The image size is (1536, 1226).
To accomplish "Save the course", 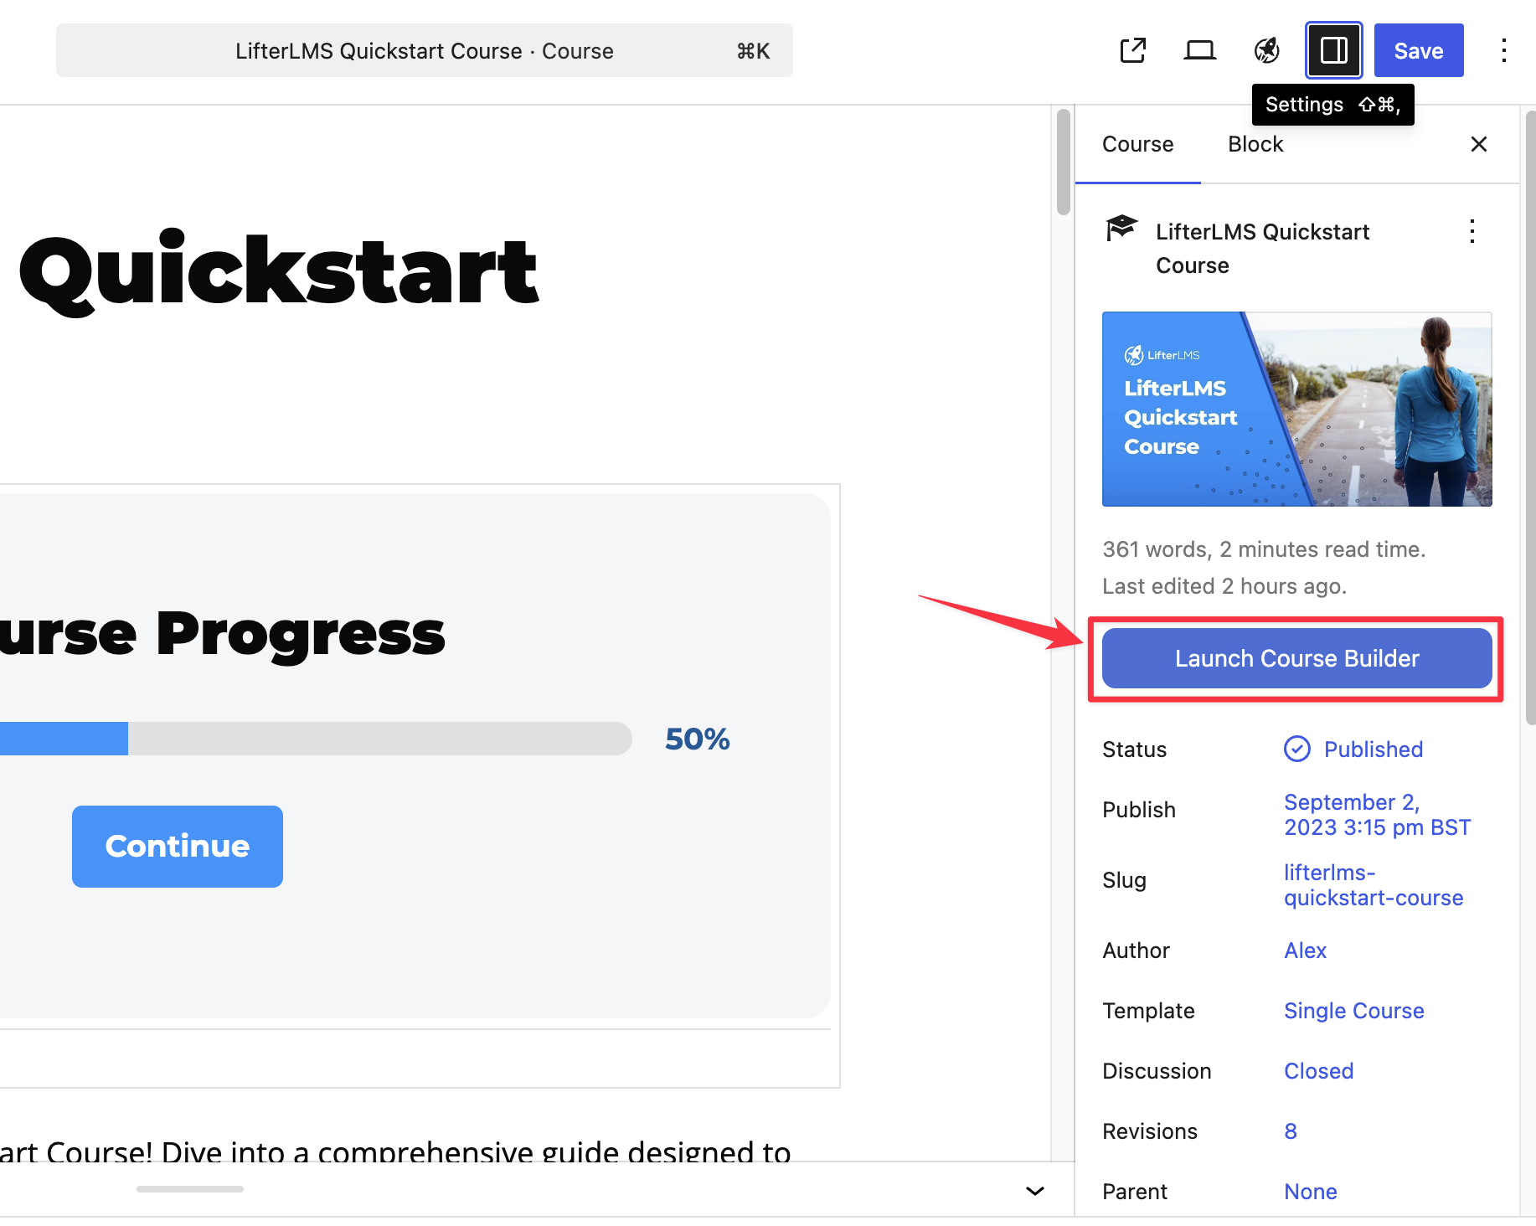I will [x=1418, y=50].
